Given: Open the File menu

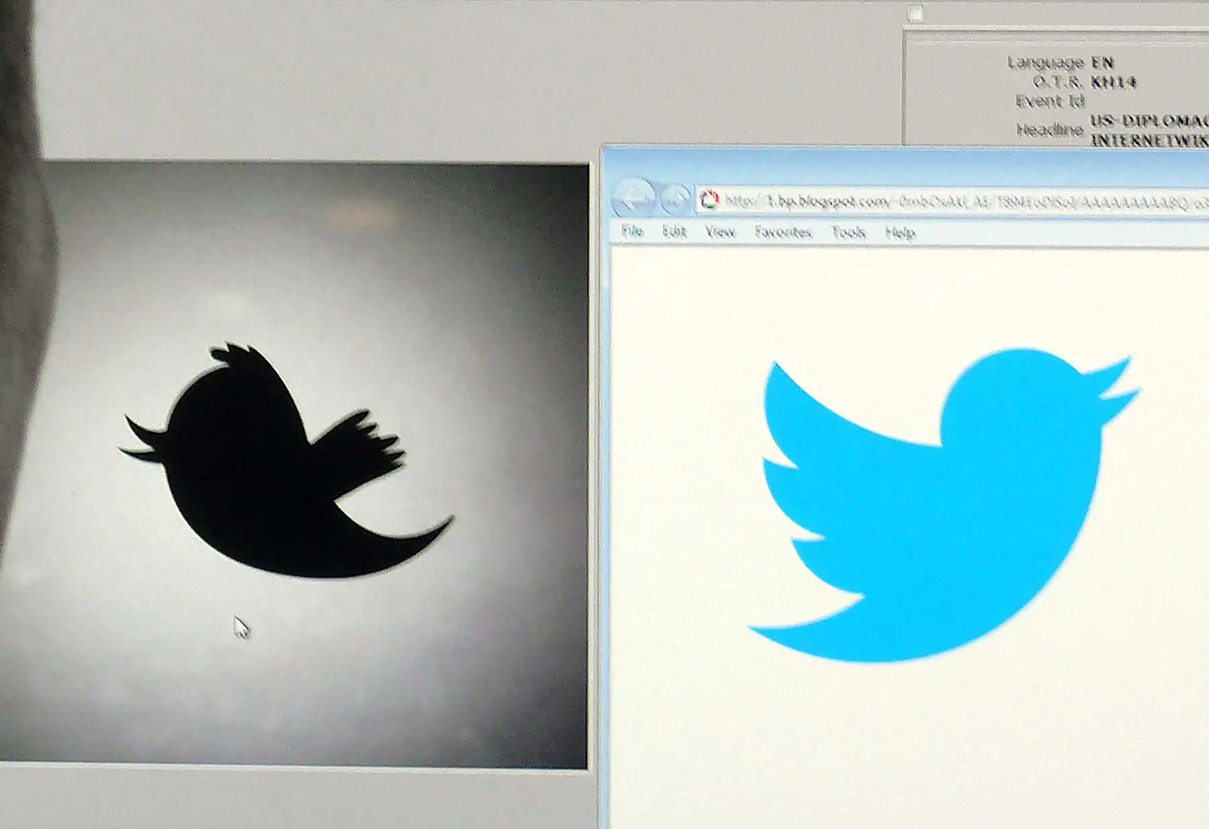Looking at the screenshot, I should tap(632, 232).
